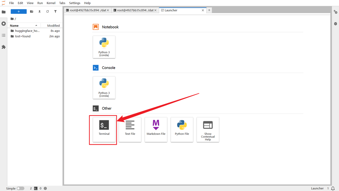The width and height of the screenshot is (339, 191).
Task: Launch Python 3 (conda) Notebook
Action: [x=104, y=47]
